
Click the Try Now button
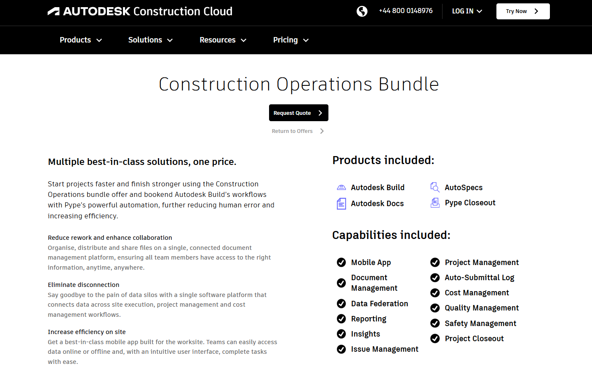pos(523,11)
